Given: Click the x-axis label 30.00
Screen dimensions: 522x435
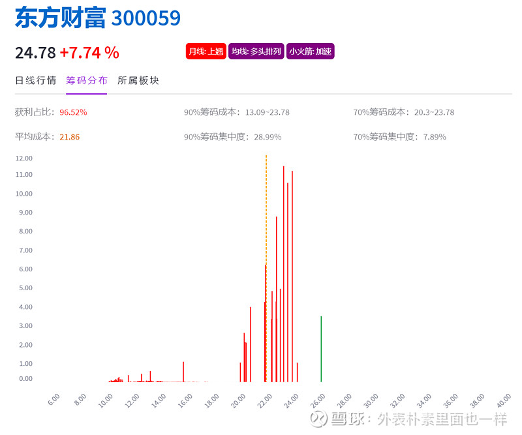Looking at the screenshot, I should coord(371,400).
